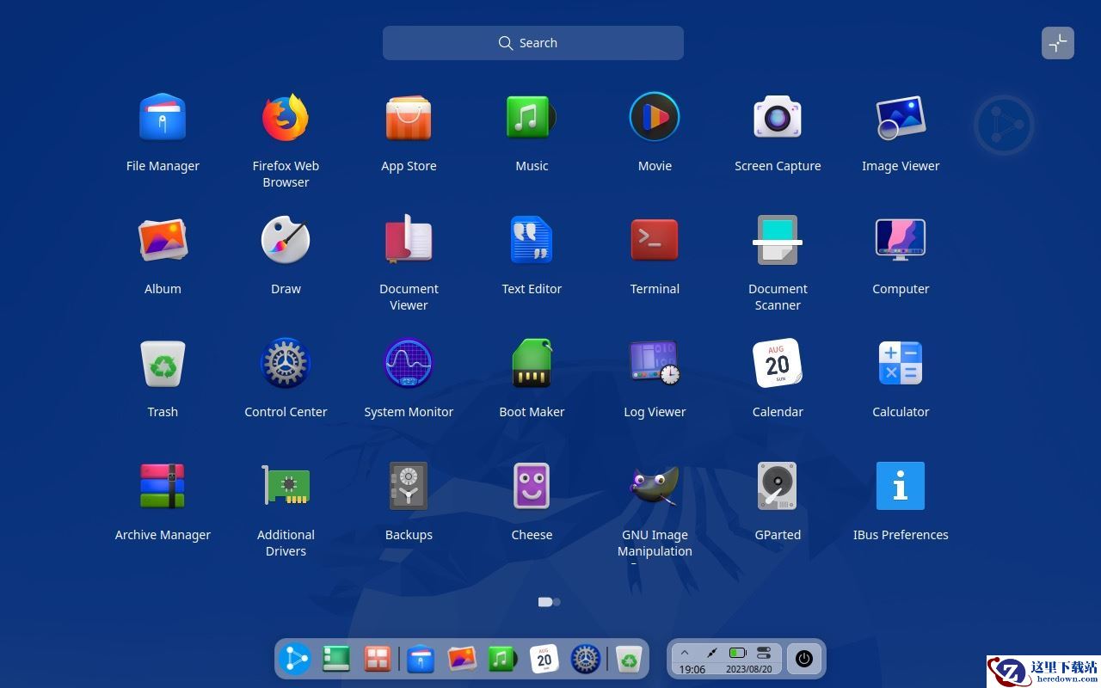Open the power button menu in the dock
This screenshot has height=688, width=1101.
(804, 659)
